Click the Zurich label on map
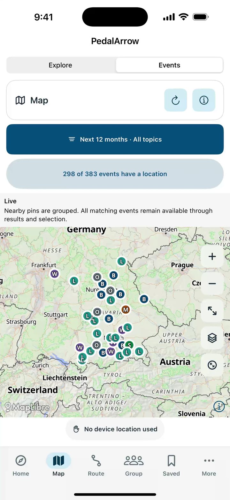This screenshot has height=500, width=230. (41, 365)
